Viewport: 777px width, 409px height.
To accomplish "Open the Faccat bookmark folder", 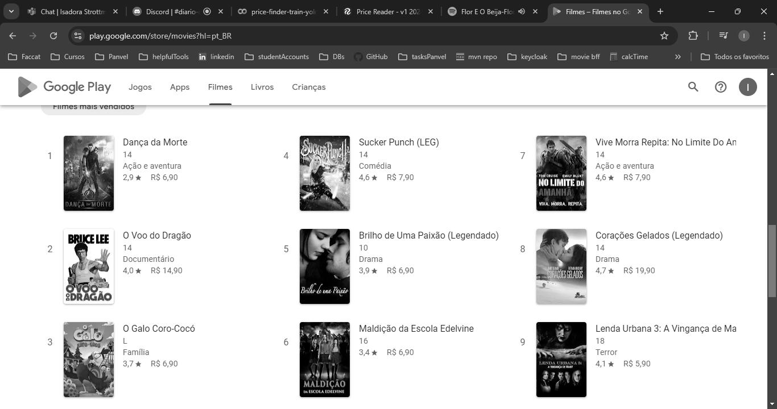I will 24,57.
